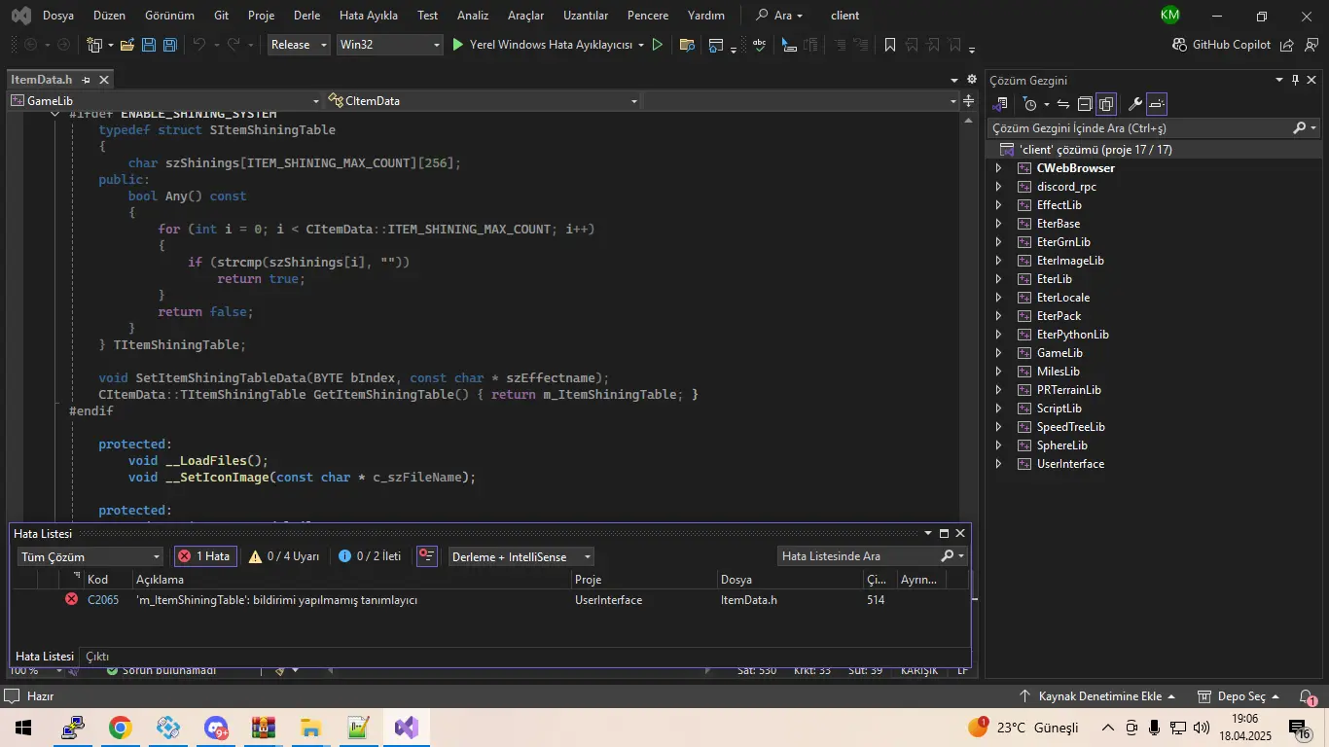Viewport: 1329px width, 747px height.
Task: Pin the Çözüm Gezgini panel
Action: [1295, 80]
